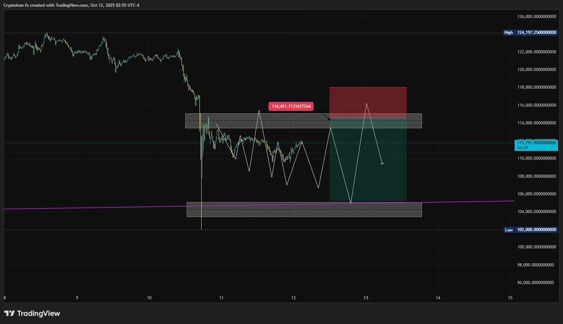
Task: Click the white projection arrowhead
Action: (x=382, y=163)
